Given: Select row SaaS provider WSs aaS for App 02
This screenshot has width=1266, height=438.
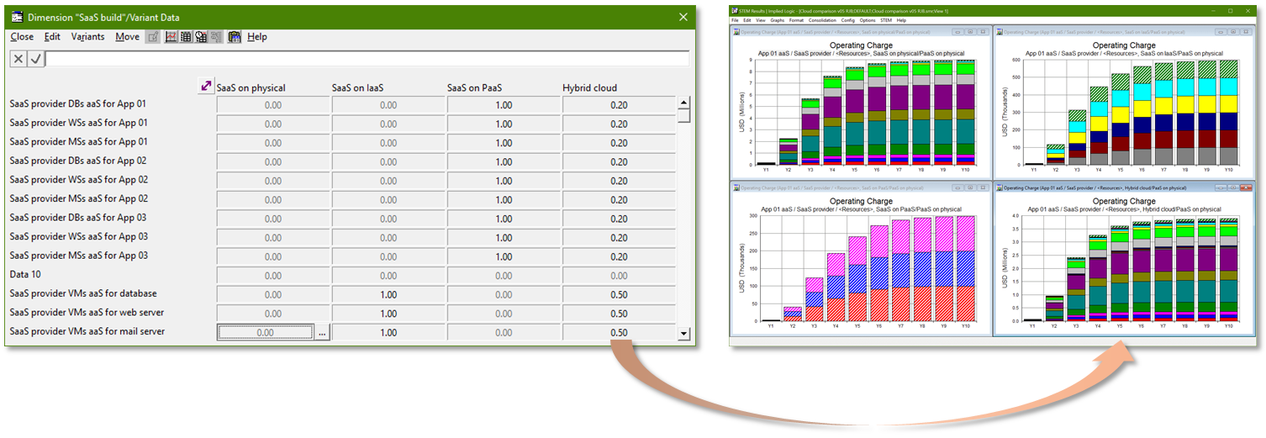Looking at the screenshot, I should (79, 180).
